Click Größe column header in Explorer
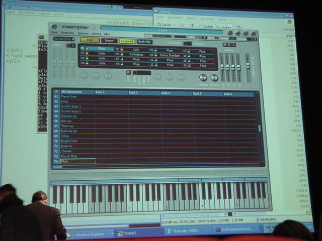The height and width of the screenshot is (241, 322). [289, 36]
